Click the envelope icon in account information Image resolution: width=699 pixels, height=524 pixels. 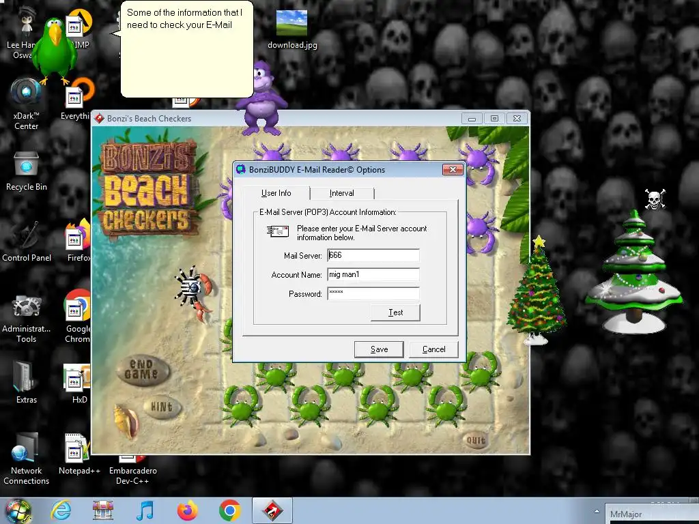(278, 231)
